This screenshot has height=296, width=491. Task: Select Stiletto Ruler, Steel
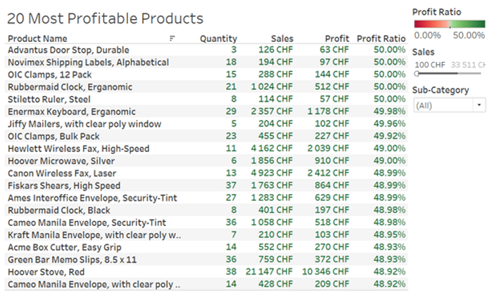click(49, 99)
